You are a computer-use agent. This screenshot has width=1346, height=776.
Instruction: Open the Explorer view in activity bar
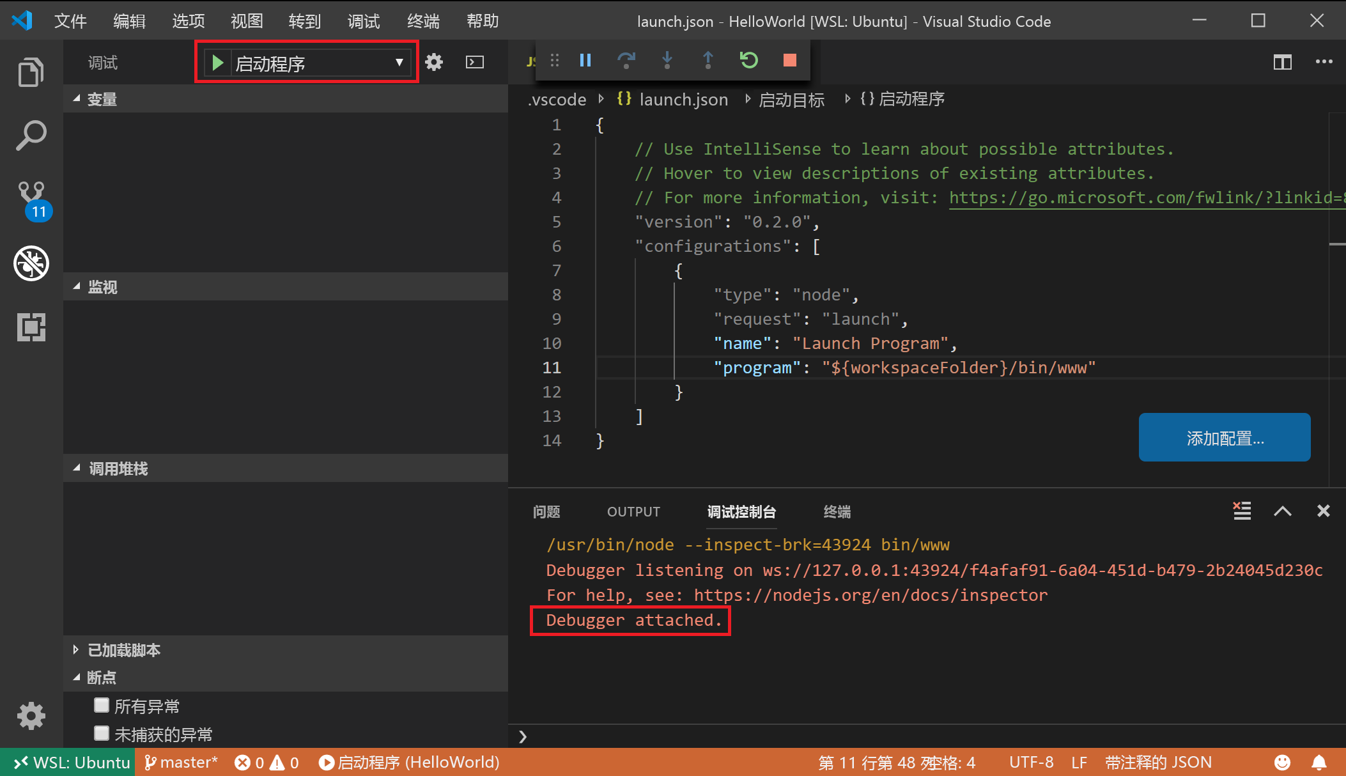click(x=31, y=72)
